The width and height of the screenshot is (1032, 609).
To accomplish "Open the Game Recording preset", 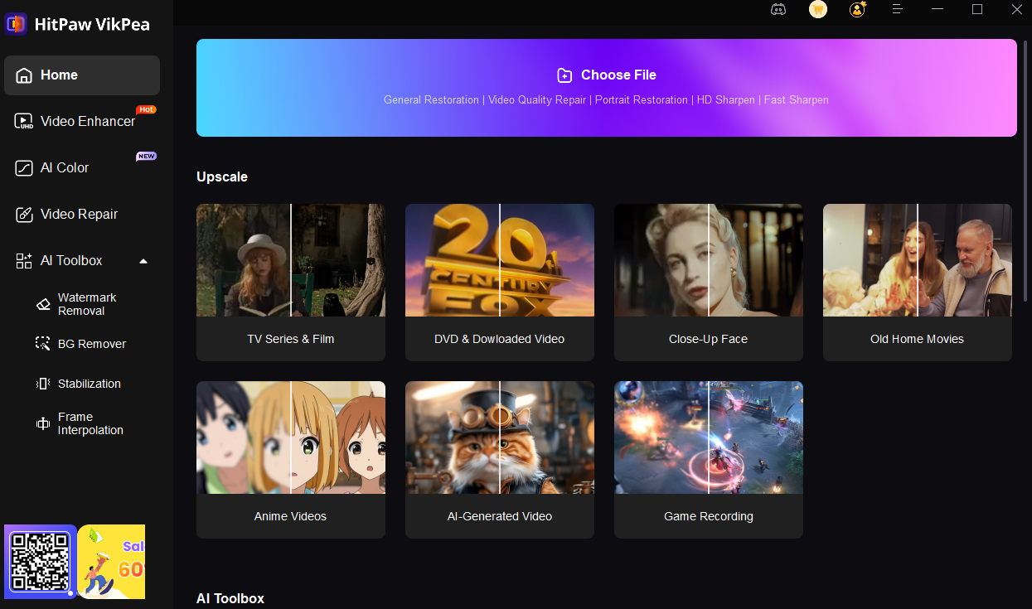I will 709,460.
